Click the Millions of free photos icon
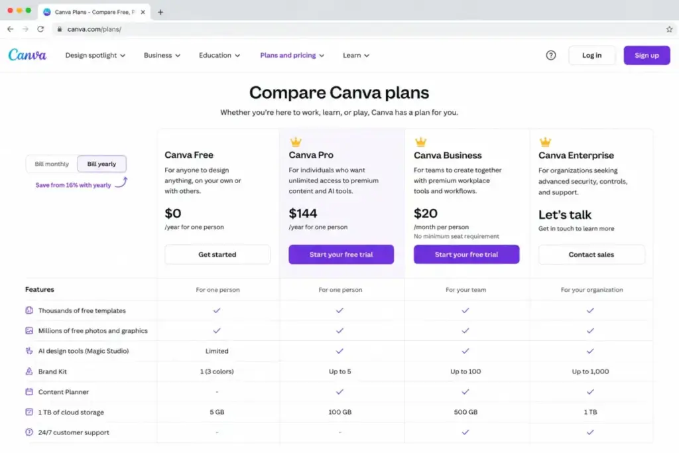 [29, 330]
